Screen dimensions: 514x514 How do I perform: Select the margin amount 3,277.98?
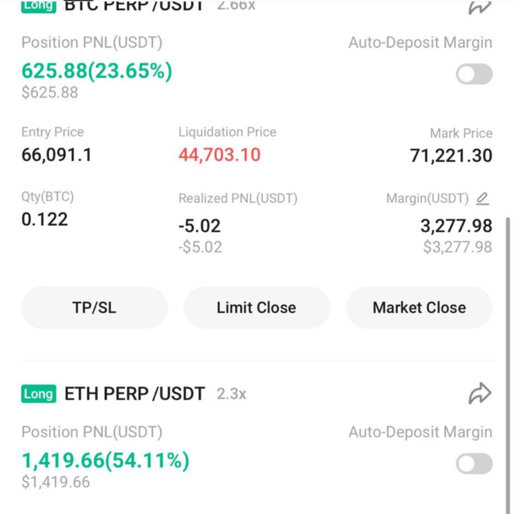coord(456,226)
